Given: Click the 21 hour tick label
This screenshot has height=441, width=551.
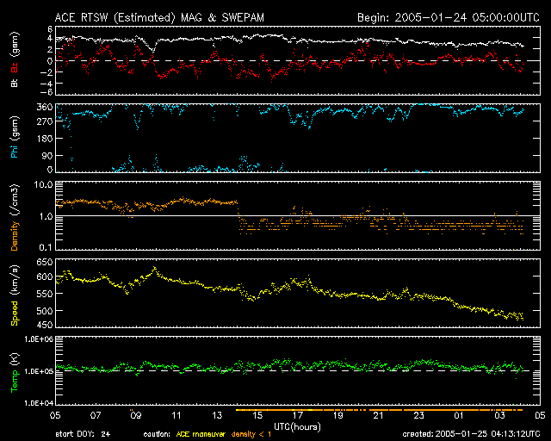Looking at the screenshot, I should point(378,415).
